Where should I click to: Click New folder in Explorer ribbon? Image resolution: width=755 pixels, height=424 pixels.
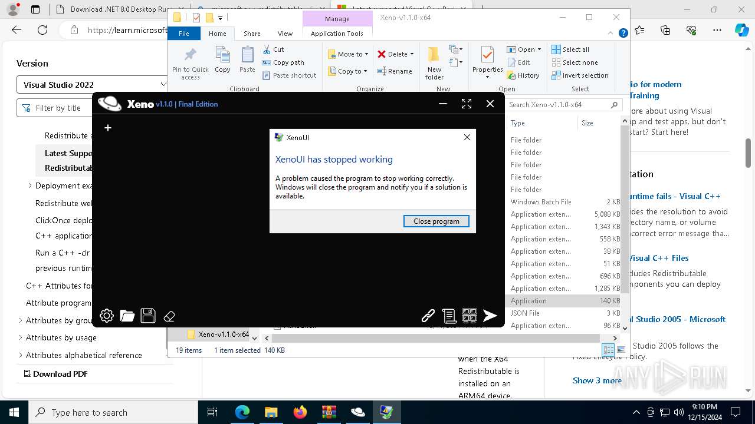pyautogui.click(x=434, y=64)
